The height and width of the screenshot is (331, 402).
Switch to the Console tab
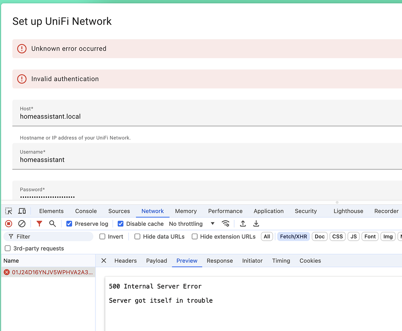tap(86, 211)
